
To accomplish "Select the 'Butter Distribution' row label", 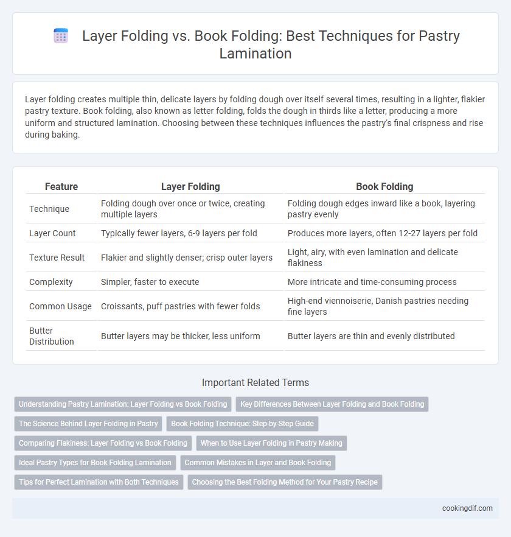I will click(x=51, y=336).
